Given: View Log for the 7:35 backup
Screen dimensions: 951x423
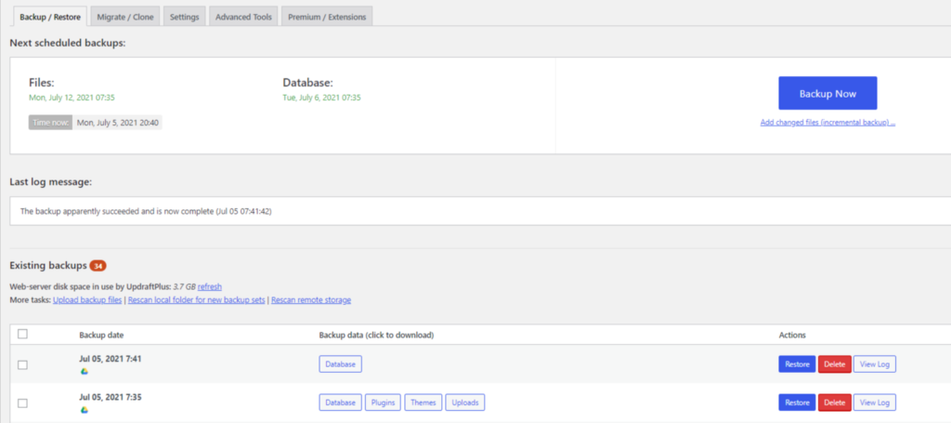Looking at the screenshot, I should [x=875, y=403].
